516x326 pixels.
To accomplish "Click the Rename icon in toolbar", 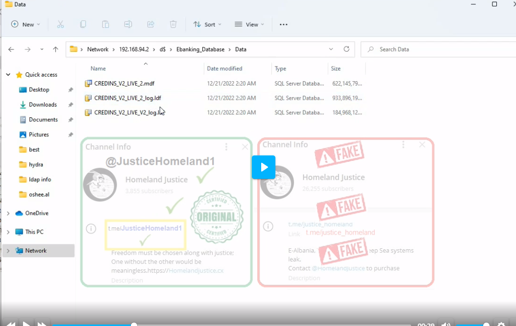I will [x=128, y=24].
